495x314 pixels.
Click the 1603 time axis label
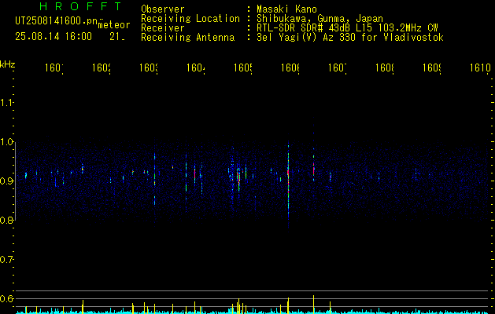(149, 68)
